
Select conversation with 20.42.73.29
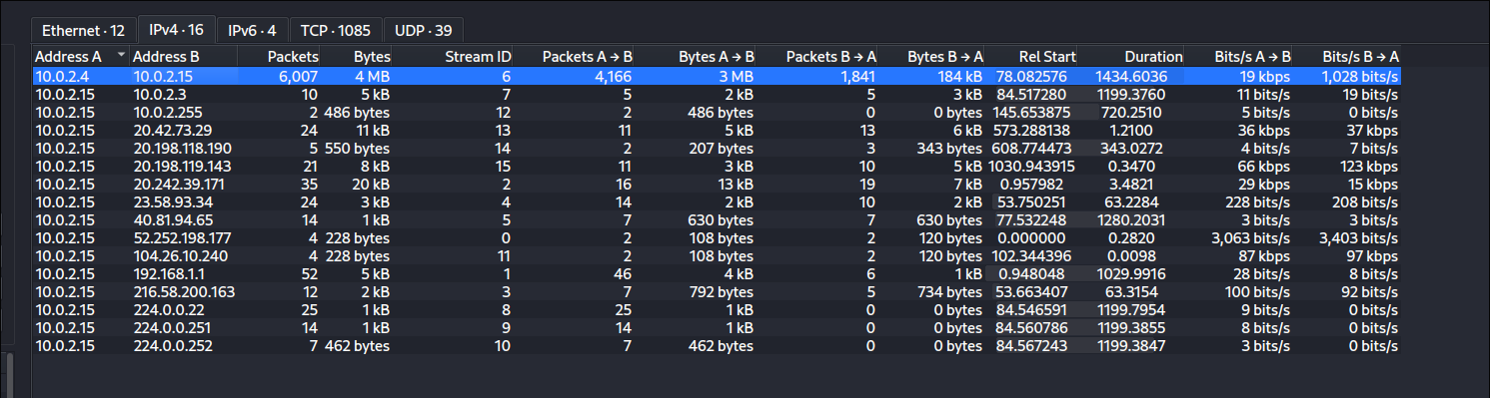(x=717, y=130)
